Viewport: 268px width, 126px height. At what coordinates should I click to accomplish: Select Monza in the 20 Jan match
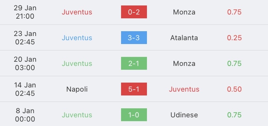tap(184, 64)
